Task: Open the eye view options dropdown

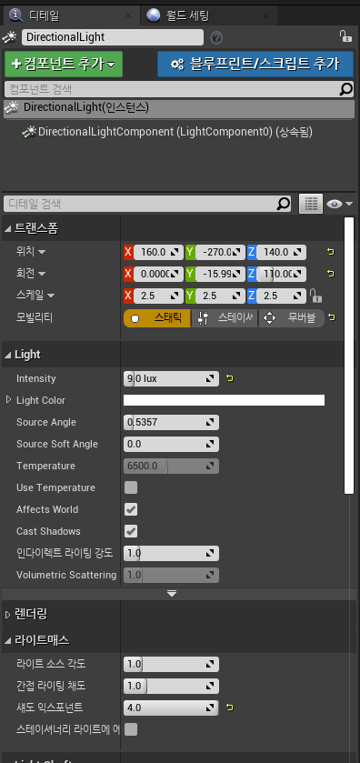Action: pos(340,205)
